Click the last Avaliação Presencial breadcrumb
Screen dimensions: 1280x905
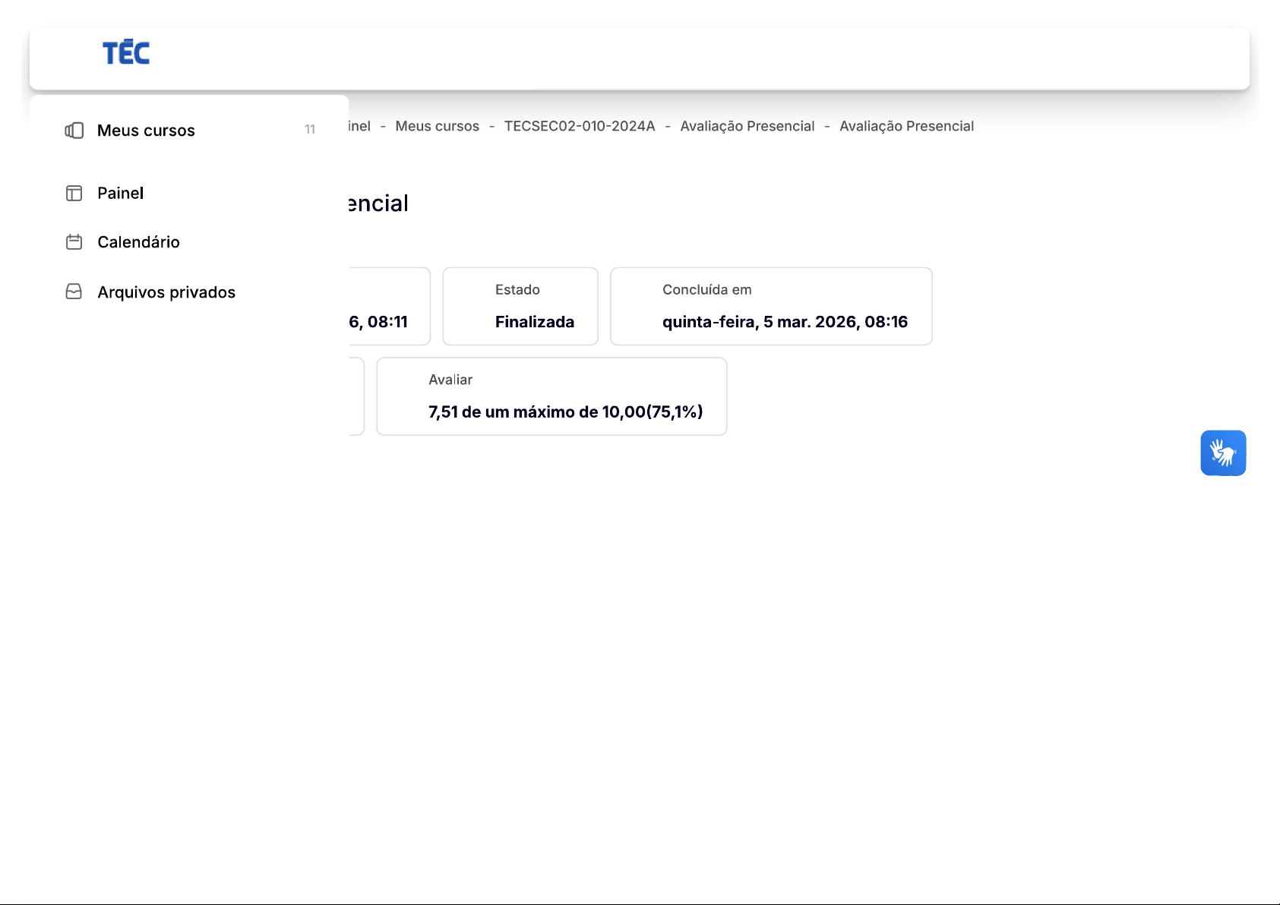pos(906,126)
